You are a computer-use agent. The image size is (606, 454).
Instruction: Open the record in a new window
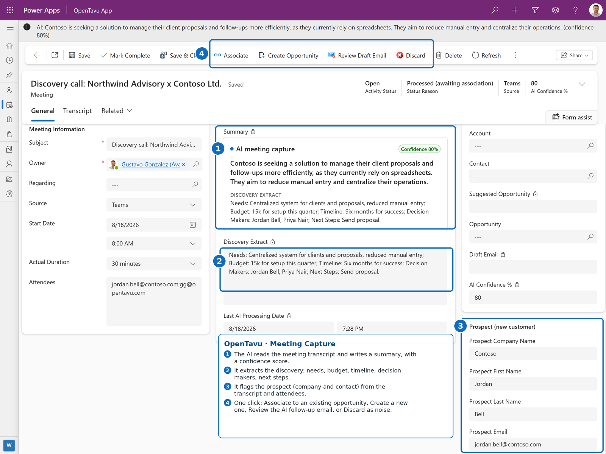(55, 55)
